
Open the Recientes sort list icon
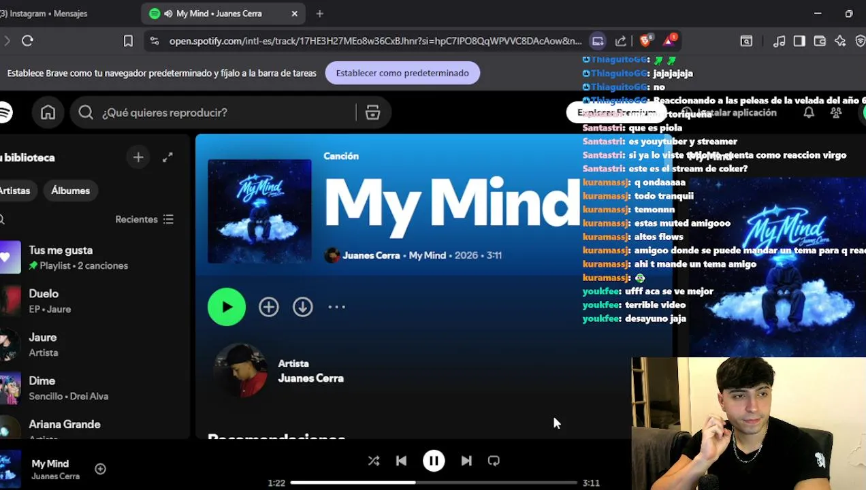(x=168, y=220)
